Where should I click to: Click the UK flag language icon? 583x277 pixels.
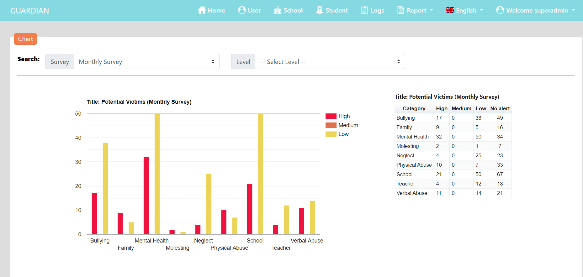point(450,10)
